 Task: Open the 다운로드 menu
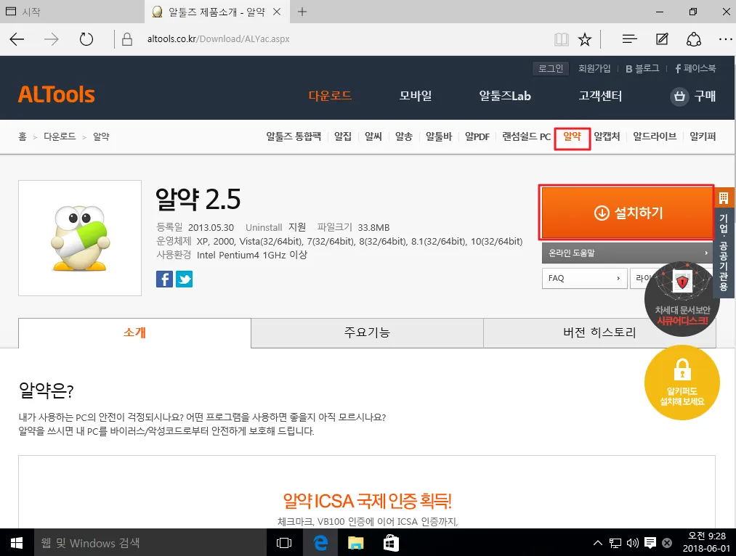tap(330, 96)
